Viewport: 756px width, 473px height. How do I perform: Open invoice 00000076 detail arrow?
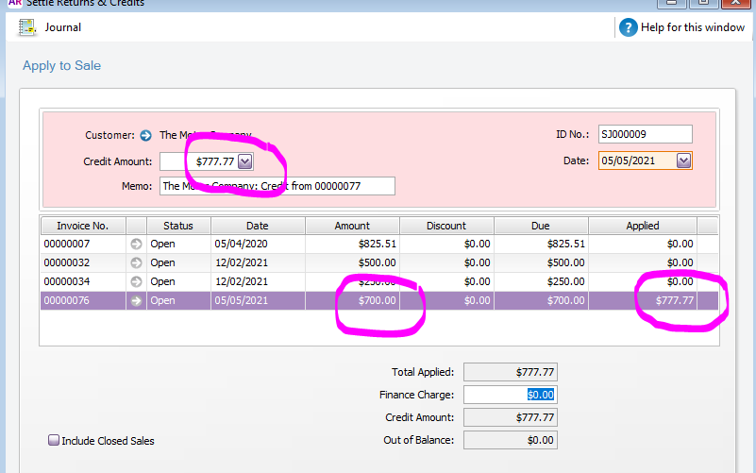(136, 300)
